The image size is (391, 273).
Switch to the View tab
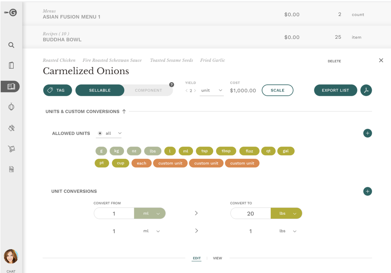click(218, 258)
